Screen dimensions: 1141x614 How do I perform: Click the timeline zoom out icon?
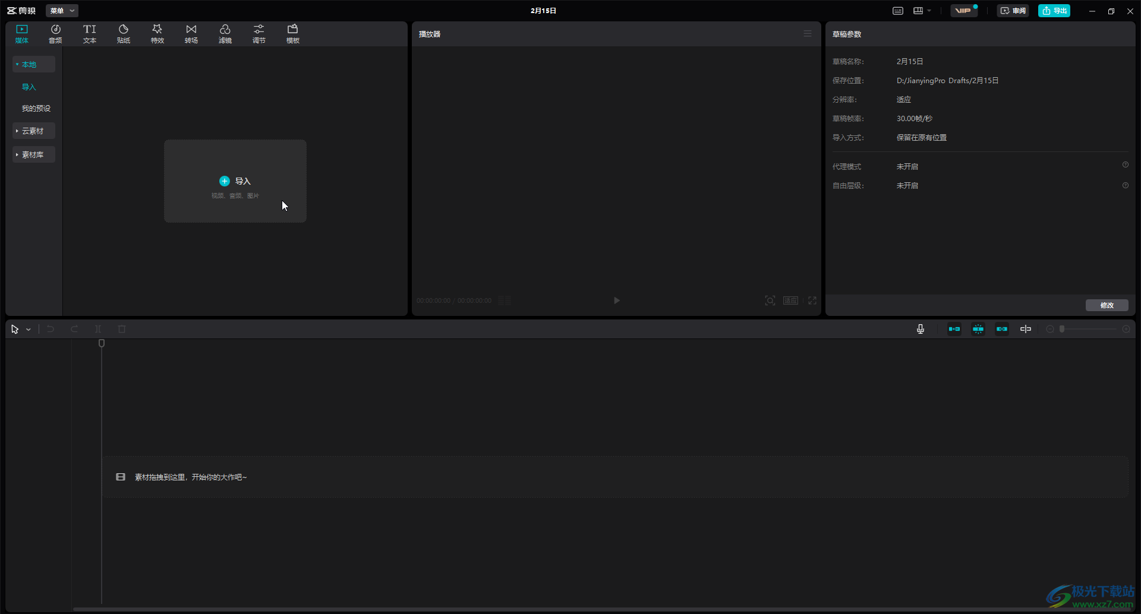(x=1050, y=329)
